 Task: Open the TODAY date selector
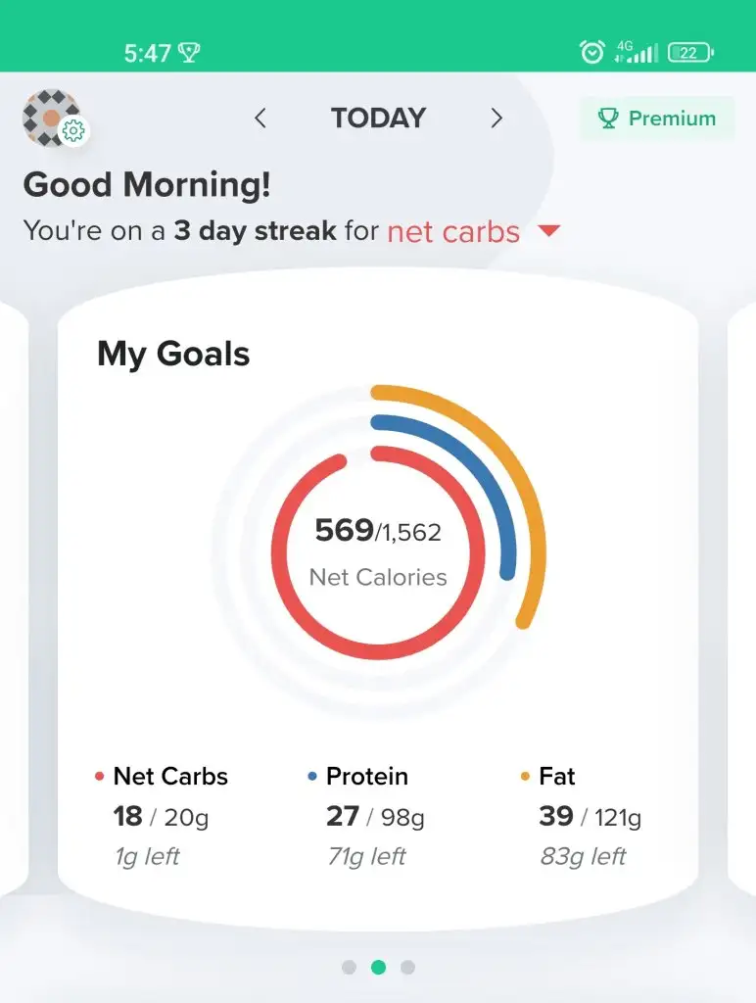[x=378, y=118]
